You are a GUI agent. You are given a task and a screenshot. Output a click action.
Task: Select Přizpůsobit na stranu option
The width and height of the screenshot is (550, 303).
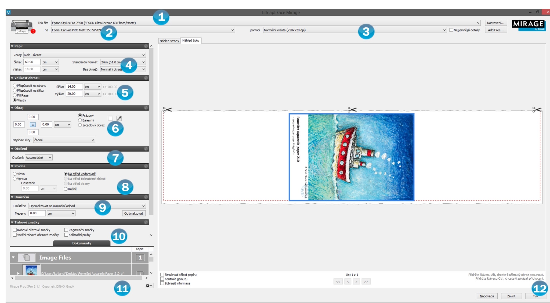(x=15, y=86)
